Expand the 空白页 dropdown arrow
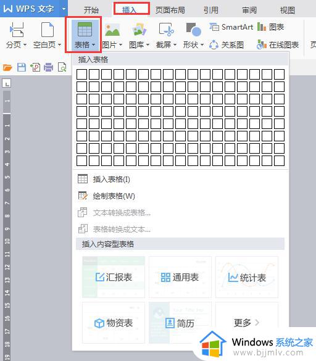This screenshot has width=316, height=361. coord(59,44)
